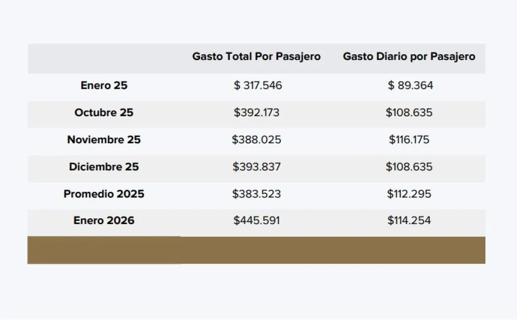
Task: Click the 'Noviembre 25' row label
Action: 104,140
